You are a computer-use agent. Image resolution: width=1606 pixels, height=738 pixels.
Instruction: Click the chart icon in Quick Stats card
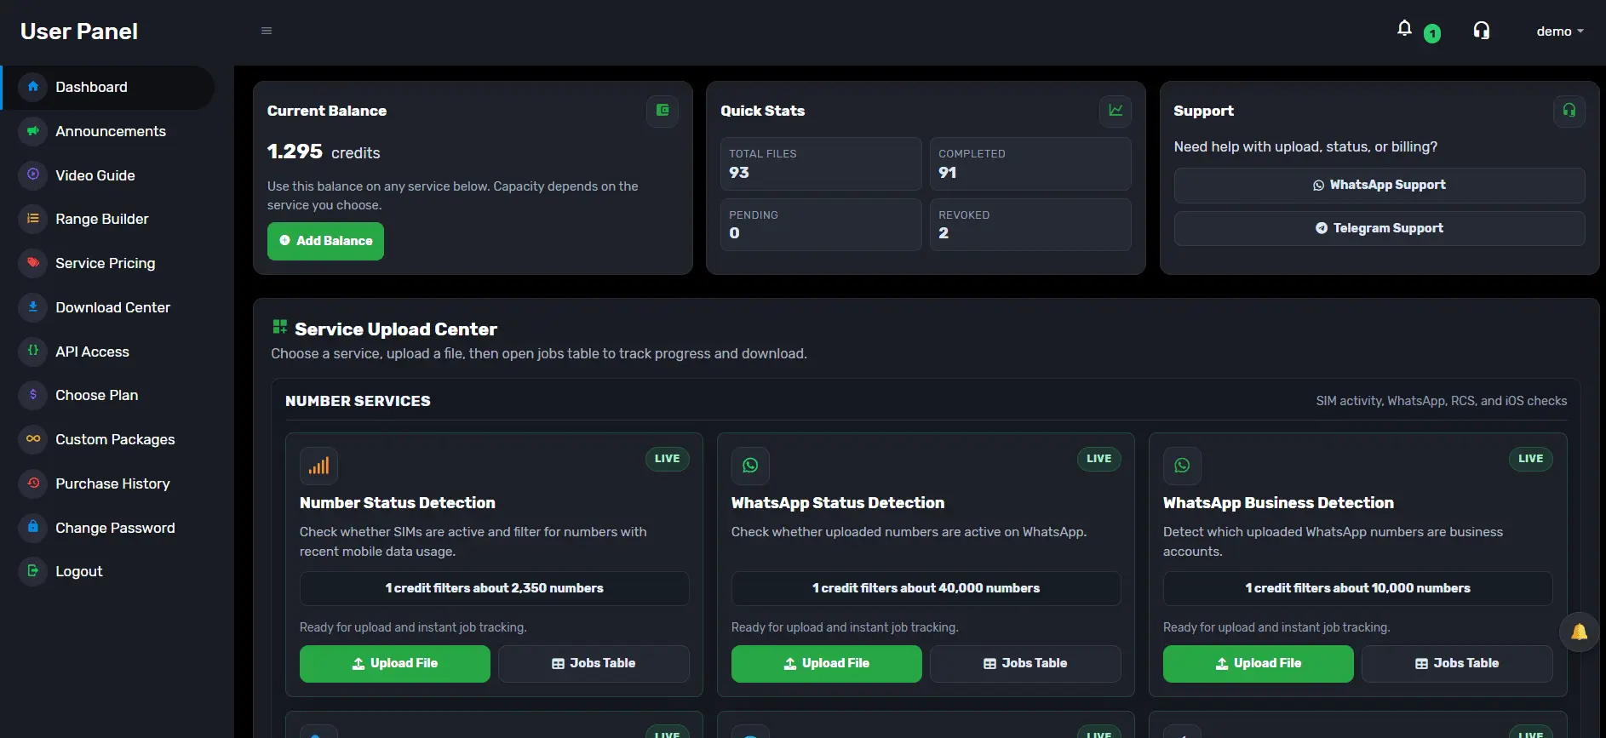(1116, 111)
